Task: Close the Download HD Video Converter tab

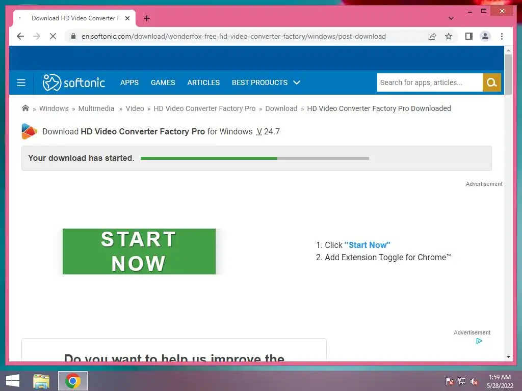Action: [x=127, y=18]
